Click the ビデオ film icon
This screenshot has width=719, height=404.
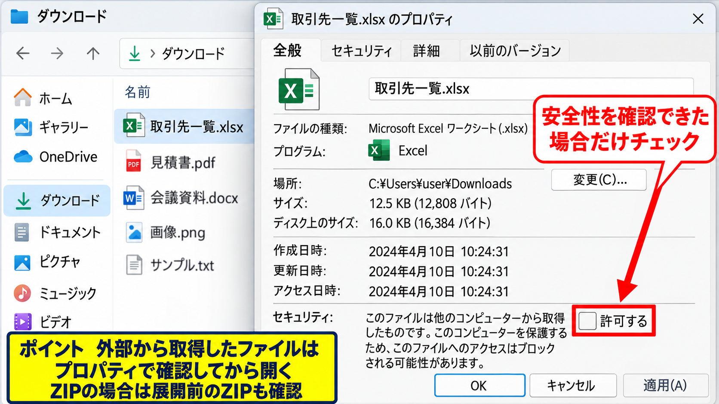pyautogui.click(x=23, y=322)
